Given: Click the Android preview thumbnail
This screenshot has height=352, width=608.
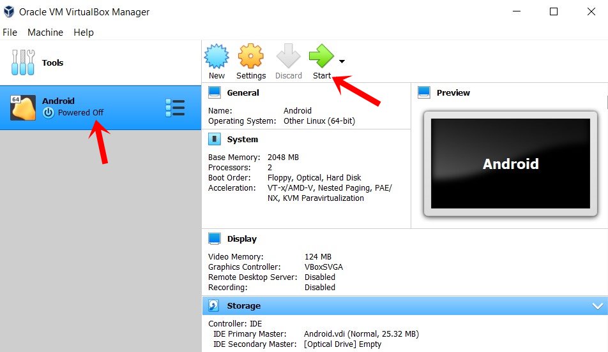Looking at the screenshot, I should click(510, 163).
